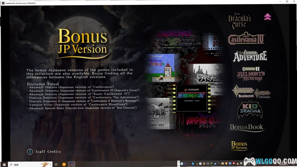
Task: Open the Bonus Book entry
Action: click(x=247, y=127)
